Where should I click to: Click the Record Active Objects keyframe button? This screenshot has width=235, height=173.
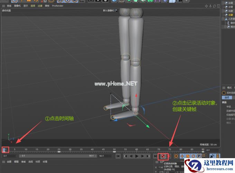pos(163,156)
